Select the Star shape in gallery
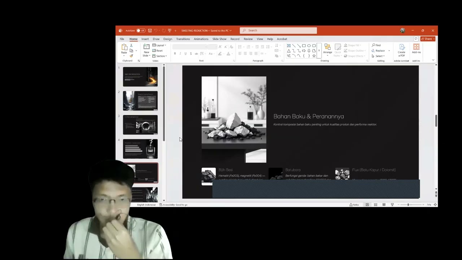 click(x=314, y=56)
